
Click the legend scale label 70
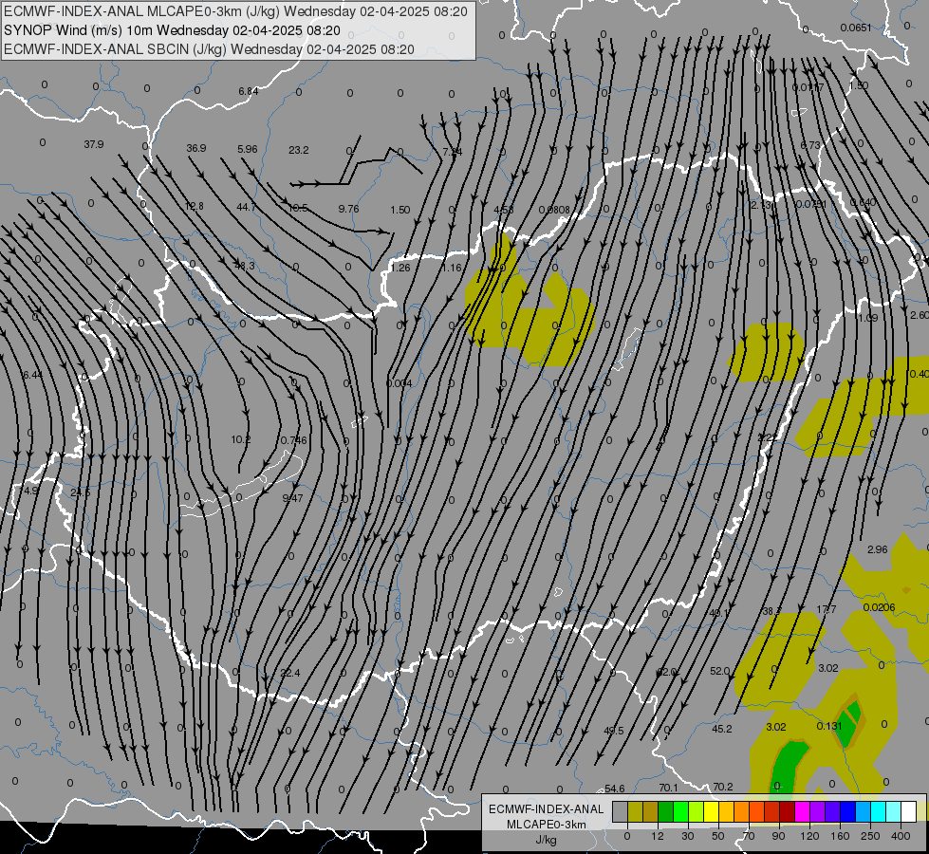[749, 836]
